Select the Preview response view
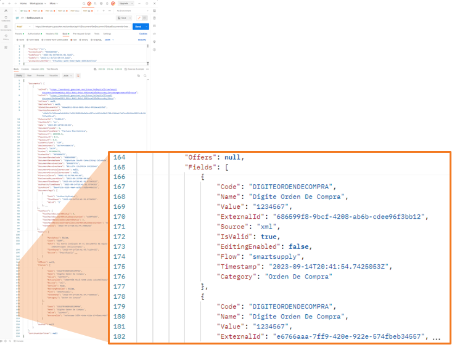Viewport: 452px width, 345px height. 40,75
